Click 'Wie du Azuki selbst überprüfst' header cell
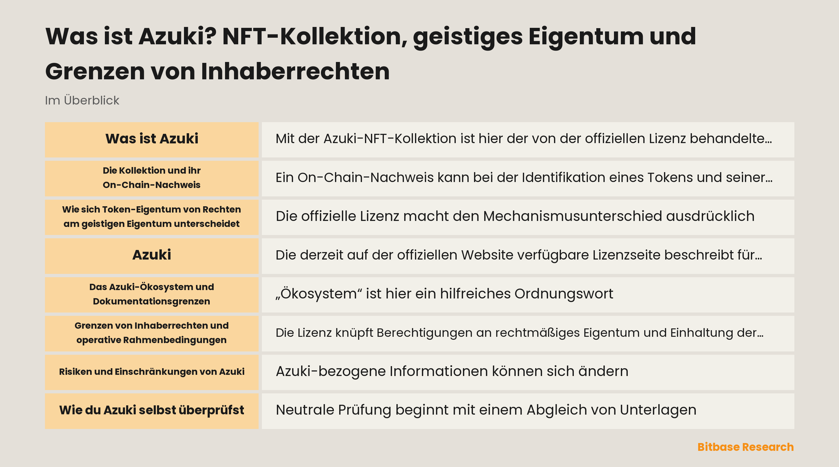839x467 pixels. pos(151,411)
